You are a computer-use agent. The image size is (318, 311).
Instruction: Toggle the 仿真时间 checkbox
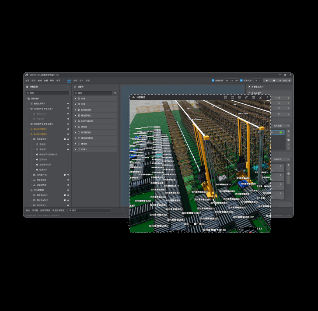(x=213, y=81)
